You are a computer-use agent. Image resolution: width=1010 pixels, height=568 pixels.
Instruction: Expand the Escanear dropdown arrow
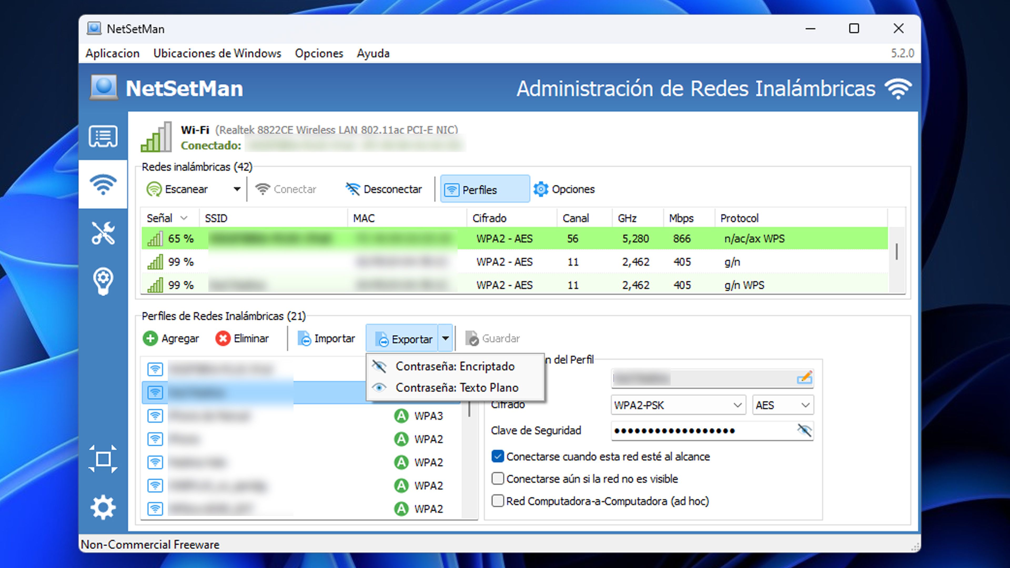pos(237,189)
